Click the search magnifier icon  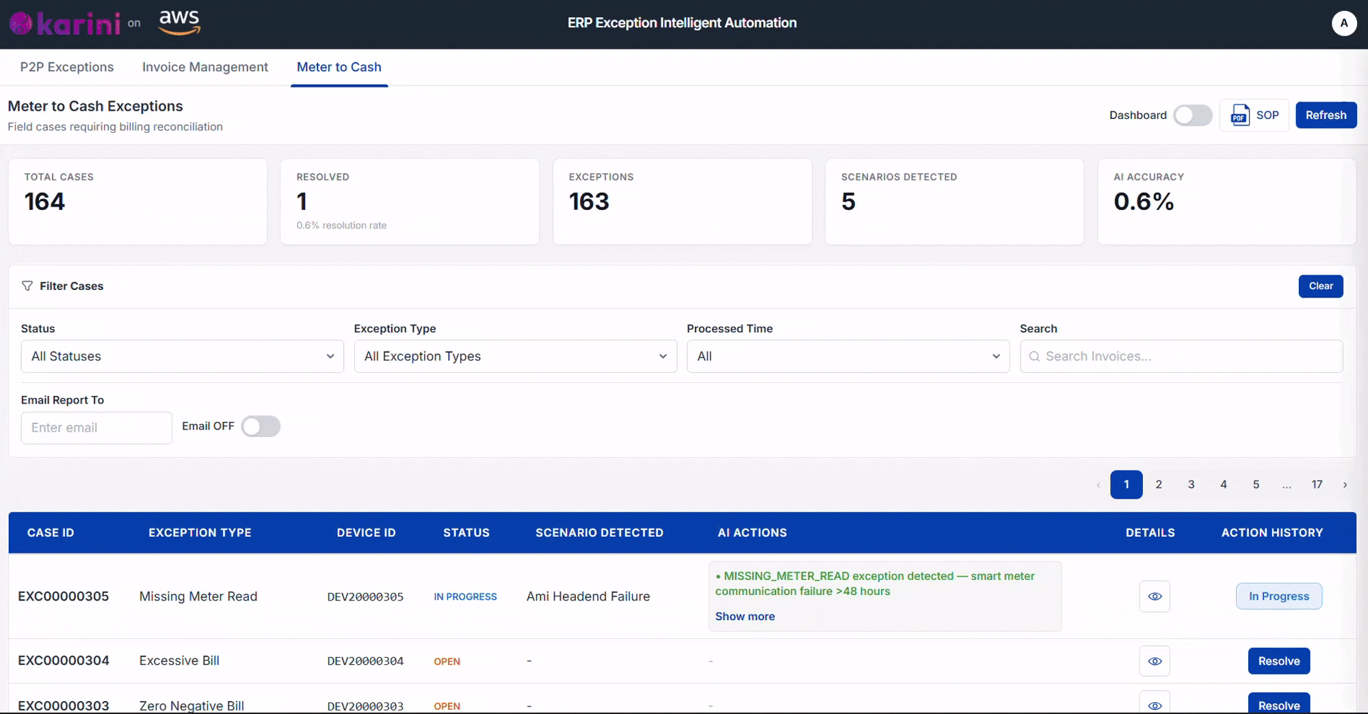(1034, 356)
